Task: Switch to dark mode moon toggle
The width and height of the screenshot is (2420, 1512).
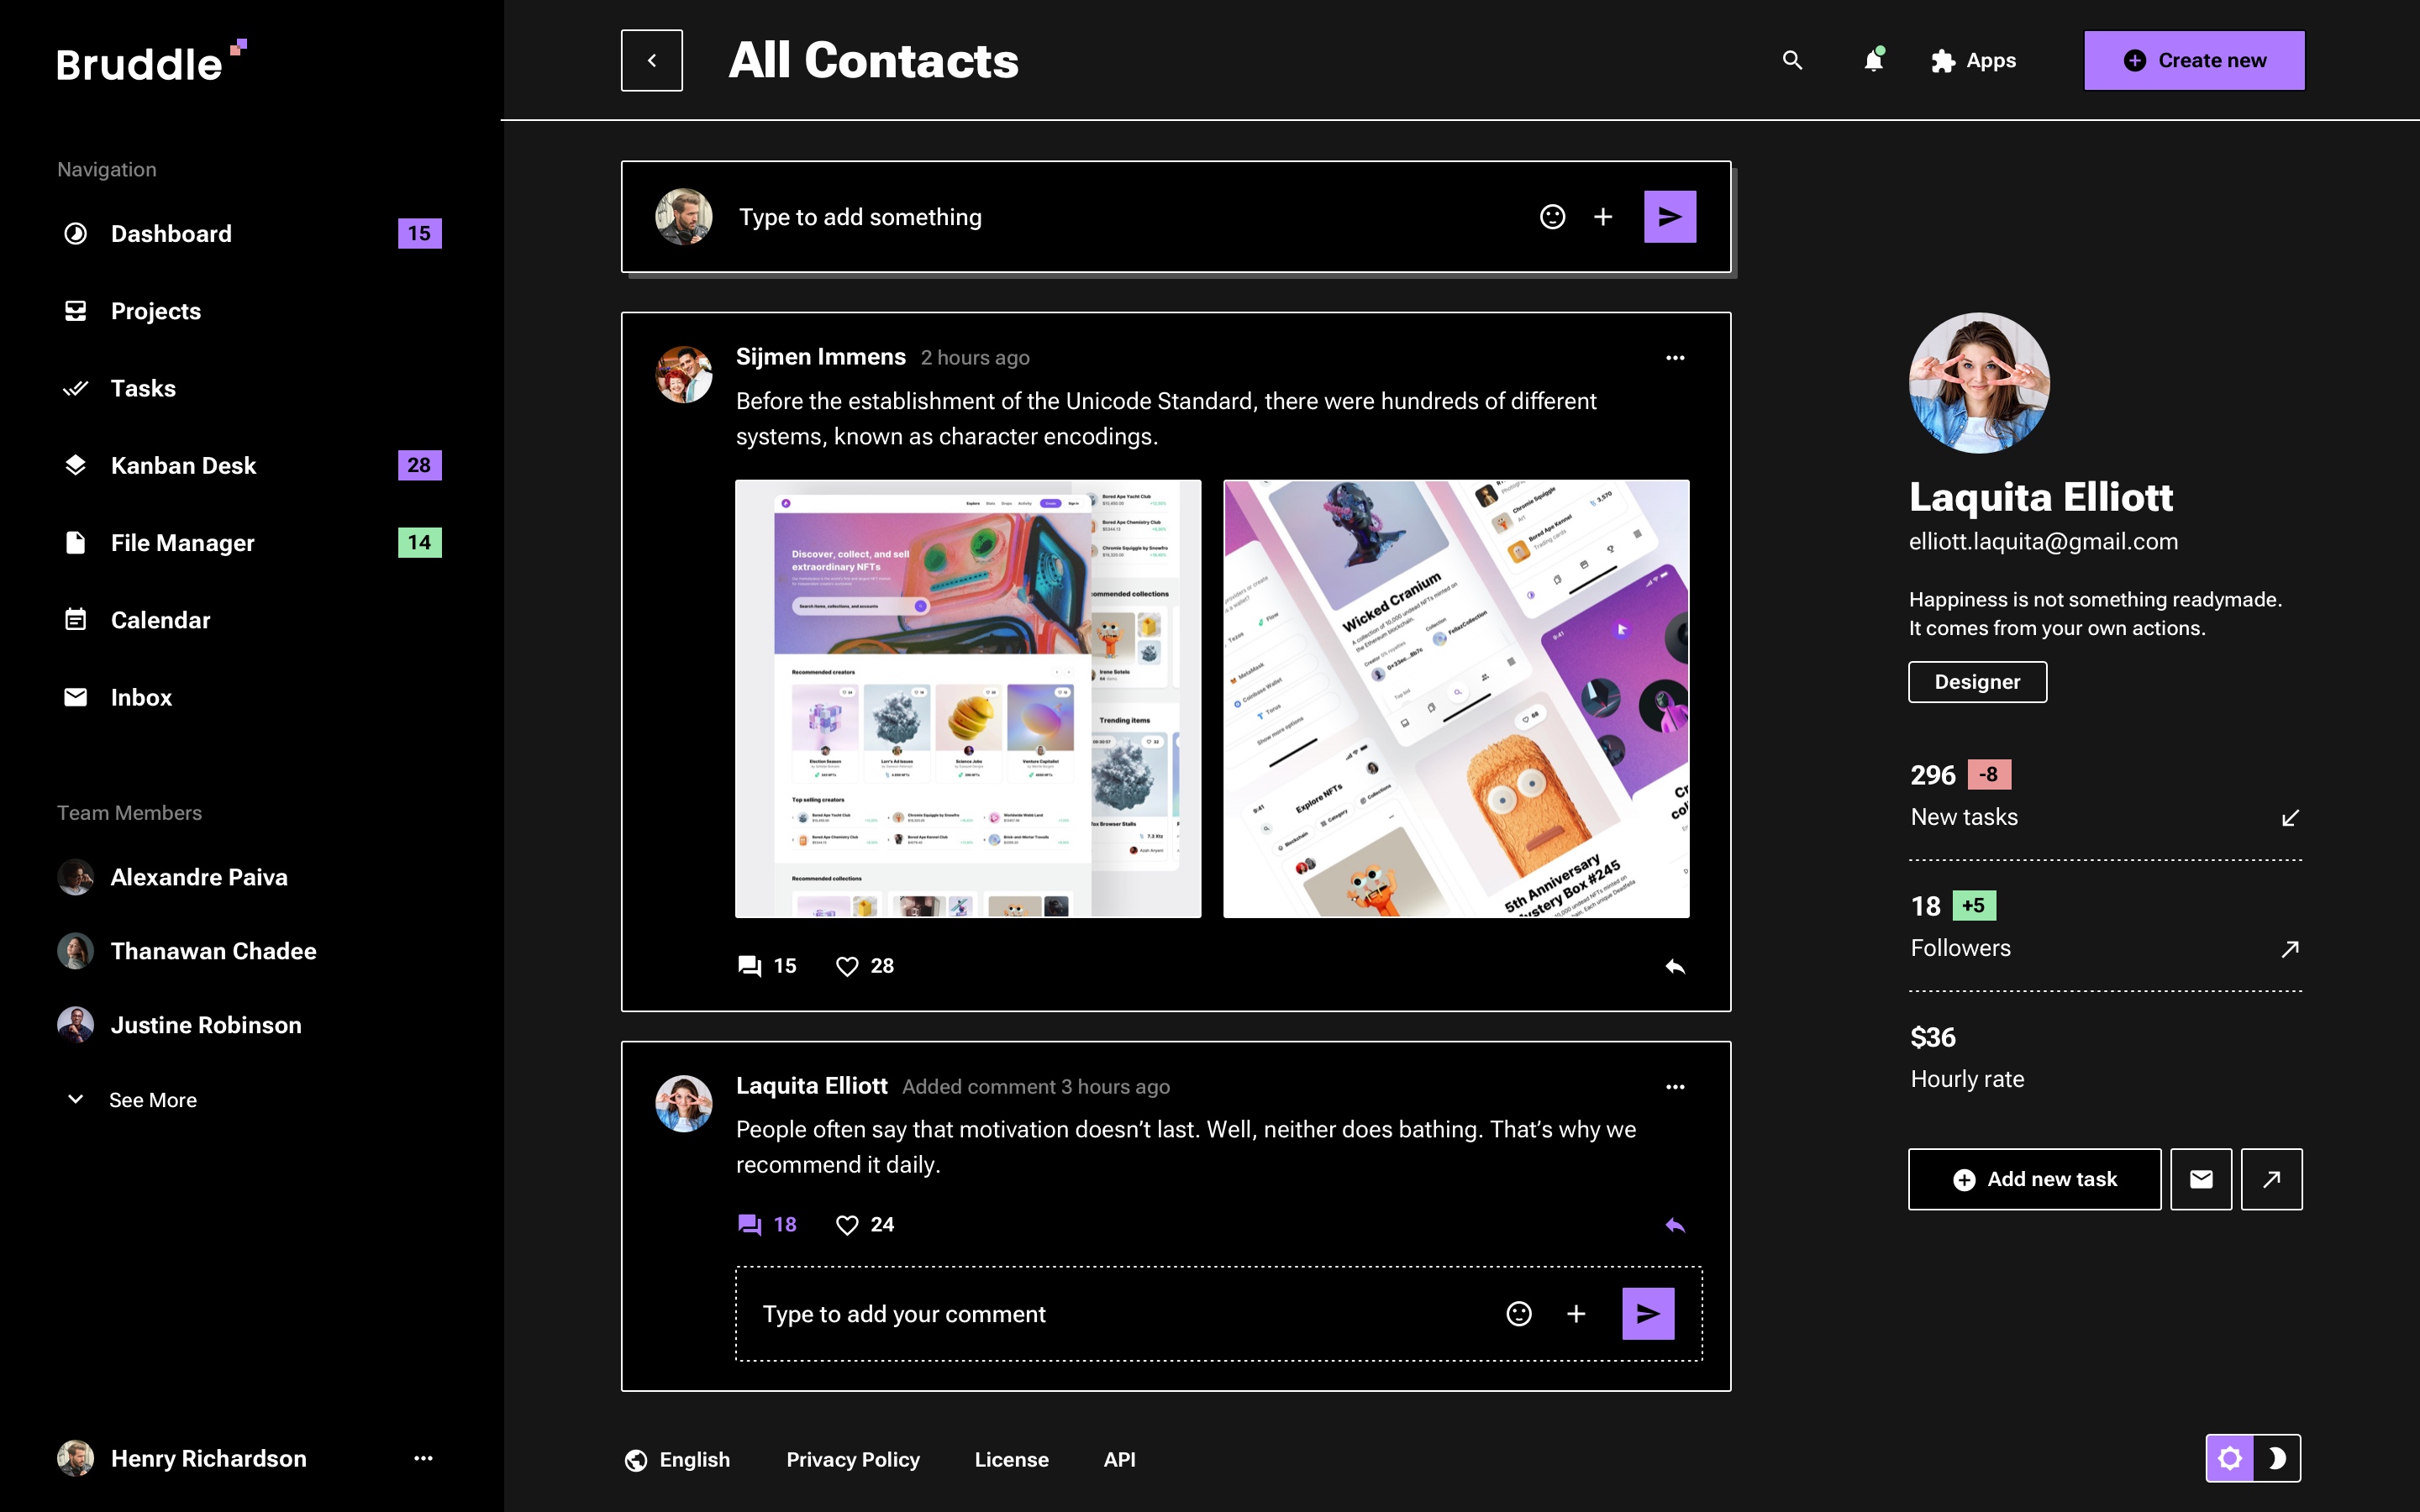Action: (x=2277, y=1458)
